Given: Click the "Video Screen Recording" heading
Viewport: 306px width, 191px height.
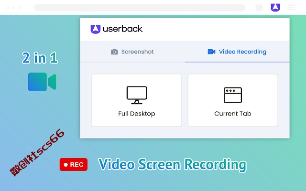Looking at the screenshot, I should coord(173,165).
